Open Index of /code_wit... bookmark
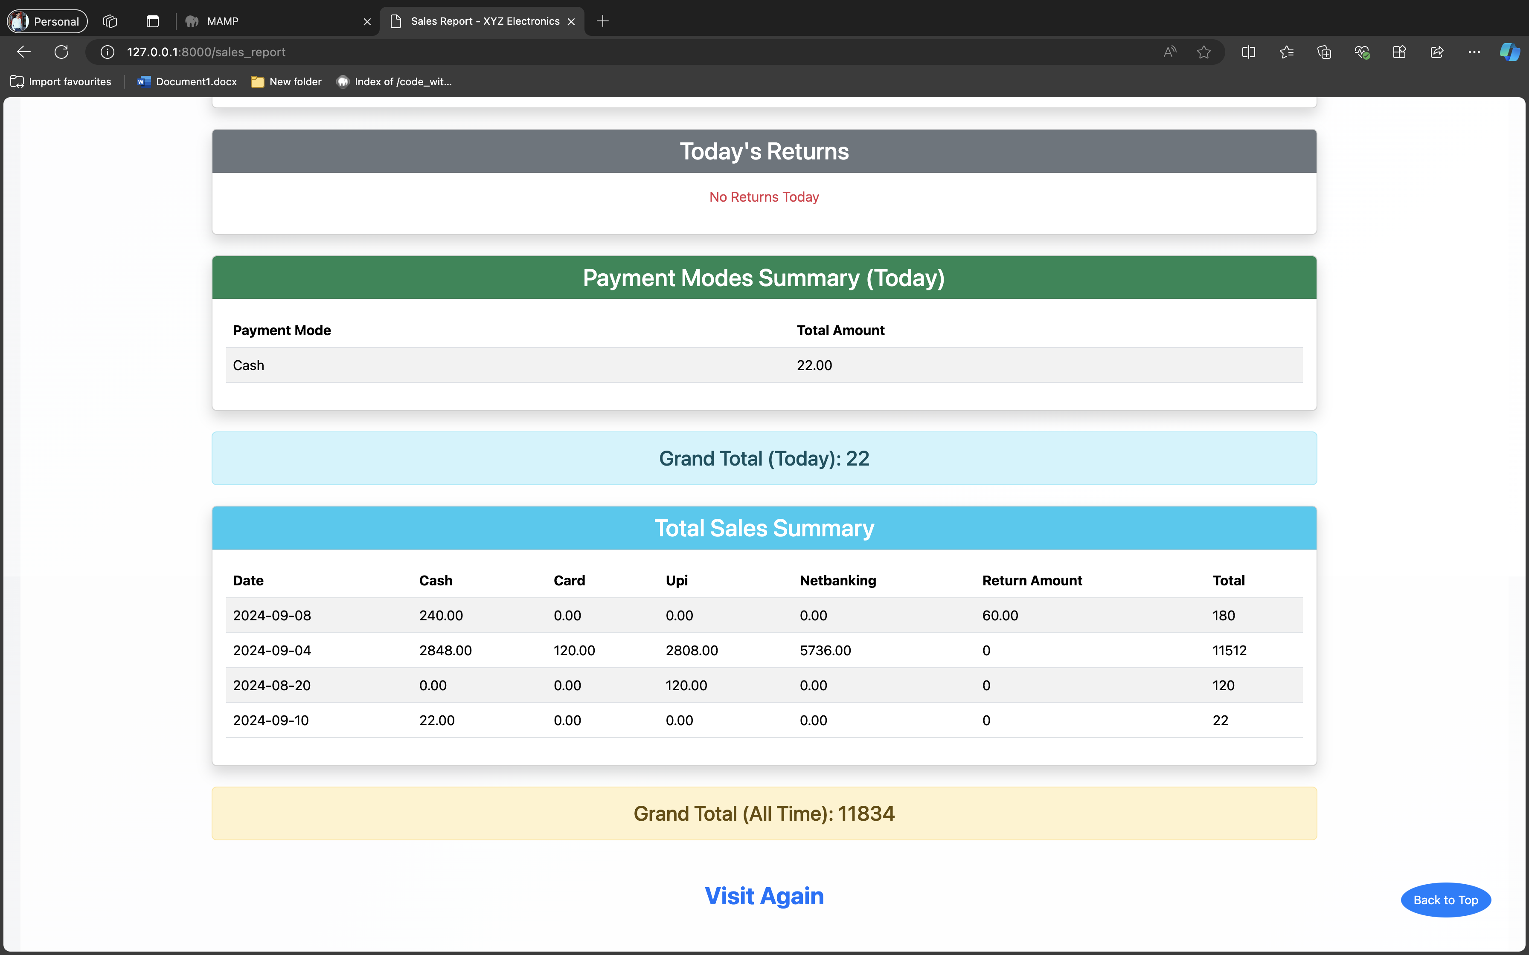The width and height of the screenshot is (1529, 955). click(394, 81)
